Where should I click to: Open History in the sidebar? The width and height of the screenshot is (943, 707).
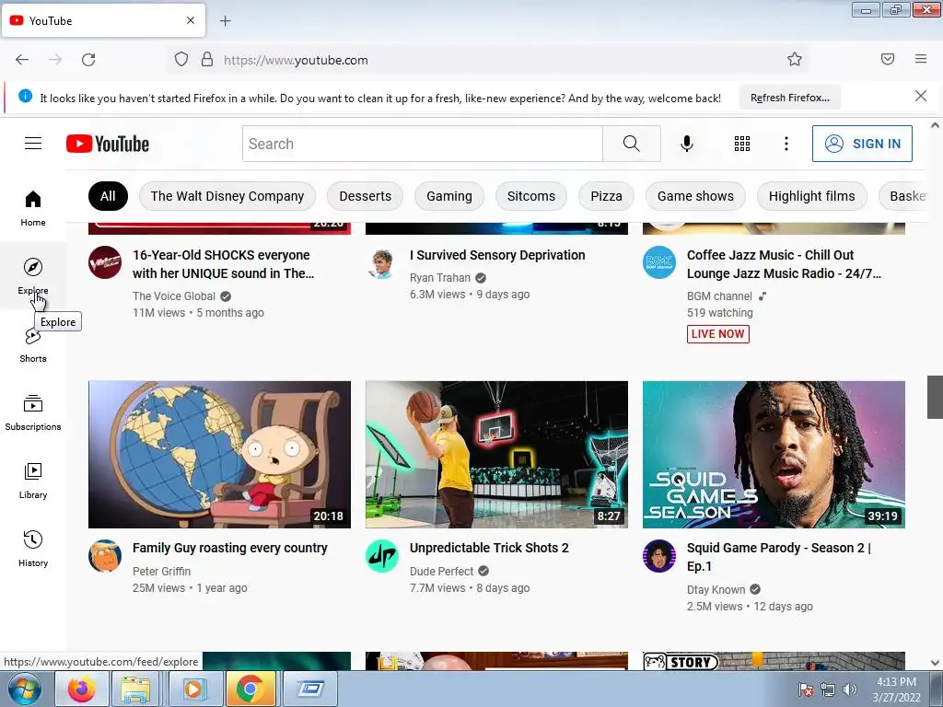33,549
